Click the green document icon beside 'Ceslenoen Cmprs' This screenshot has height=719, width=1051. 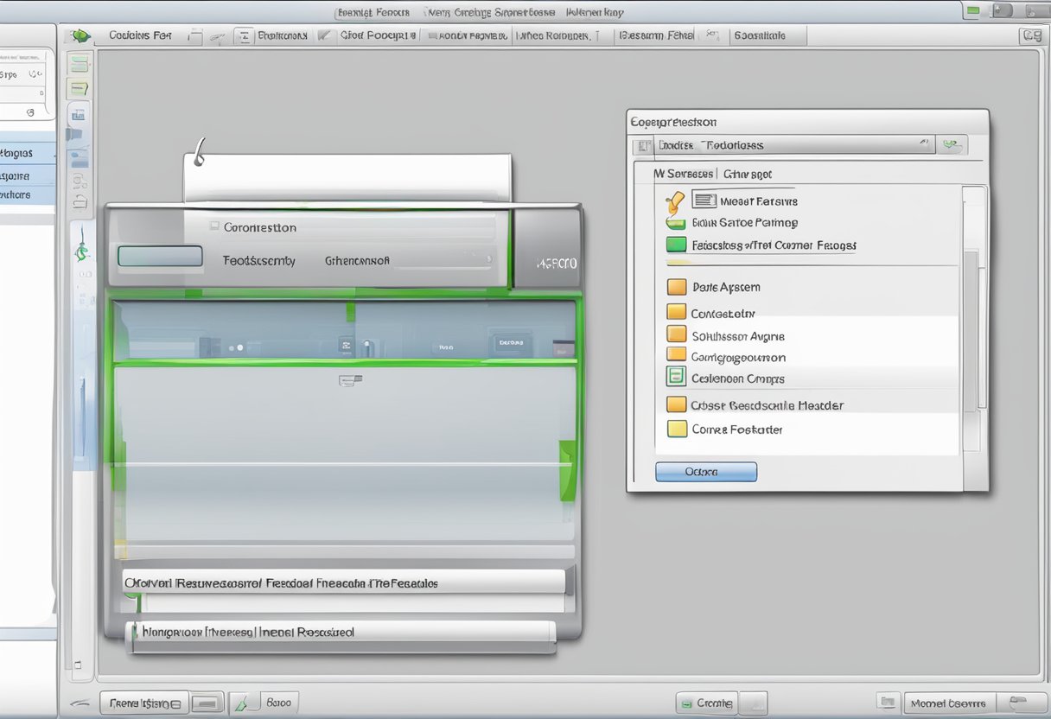pyautogui.click(x=676, y=377)
